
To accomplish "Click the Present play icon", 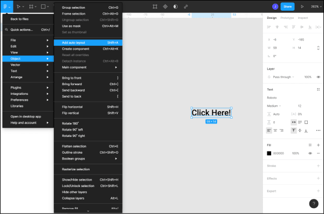I will pyautogui.click(x=302, y=6).
